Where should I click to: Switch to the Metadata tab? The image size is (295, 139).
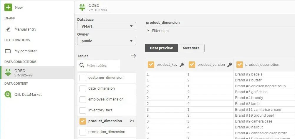coord(191,48)
